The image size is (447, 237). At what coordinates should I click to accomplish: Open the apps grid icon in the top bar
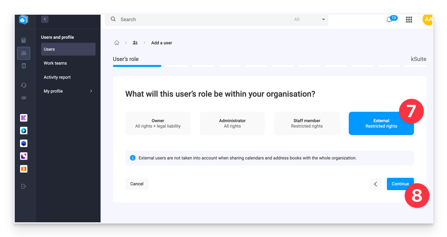pyautogui.click(x=409, y=19)
